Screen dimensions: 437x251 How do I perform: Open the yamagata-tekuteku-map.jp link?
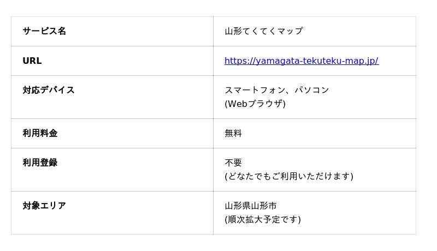(x=301, y=61)
